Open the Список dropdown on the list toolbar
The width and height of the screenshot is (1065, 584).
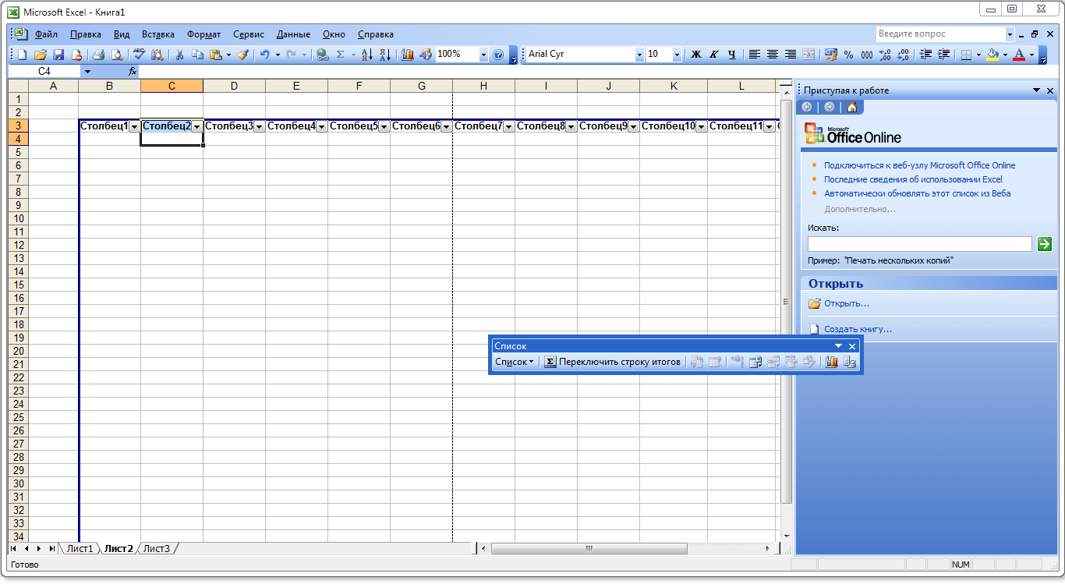[515, 362]
